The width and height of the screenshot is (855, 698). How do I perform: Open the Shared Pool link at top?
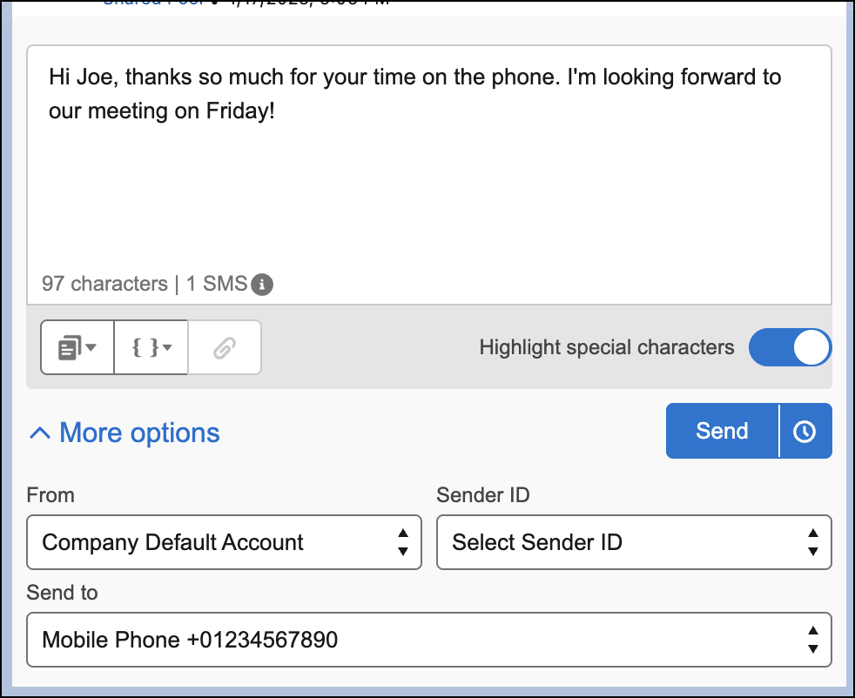coord(153,4)
